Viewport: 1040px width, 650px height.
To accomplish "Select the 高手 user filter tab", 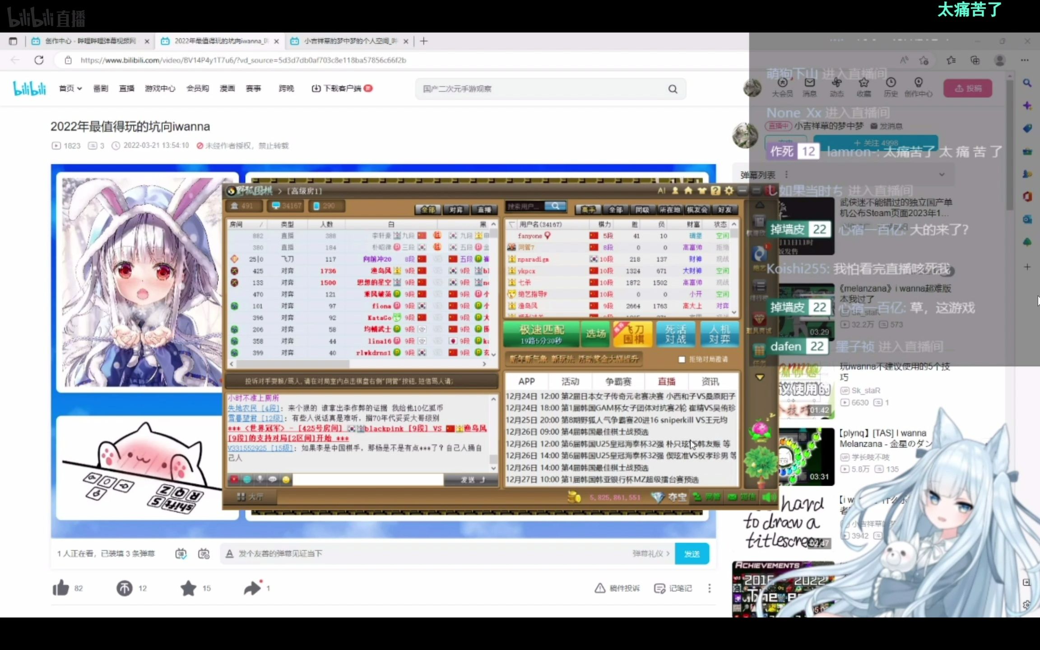I will pos(588,209).
